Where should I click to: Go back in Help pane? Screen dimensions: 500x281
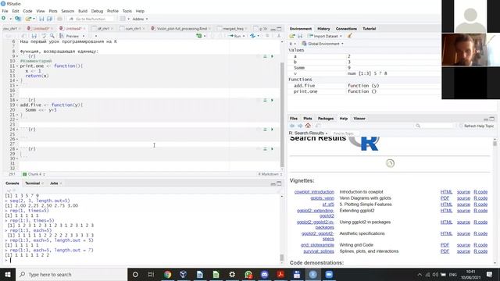tap(292, 126)
